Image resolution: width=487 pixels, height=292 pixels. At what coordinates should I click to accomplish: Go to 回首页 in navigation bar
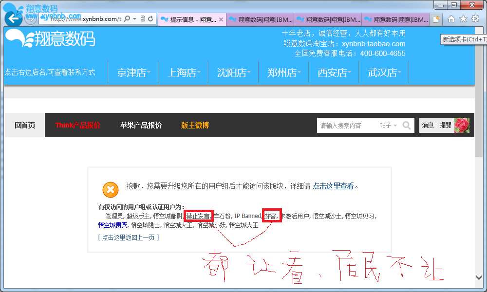[x=25, y=125]
